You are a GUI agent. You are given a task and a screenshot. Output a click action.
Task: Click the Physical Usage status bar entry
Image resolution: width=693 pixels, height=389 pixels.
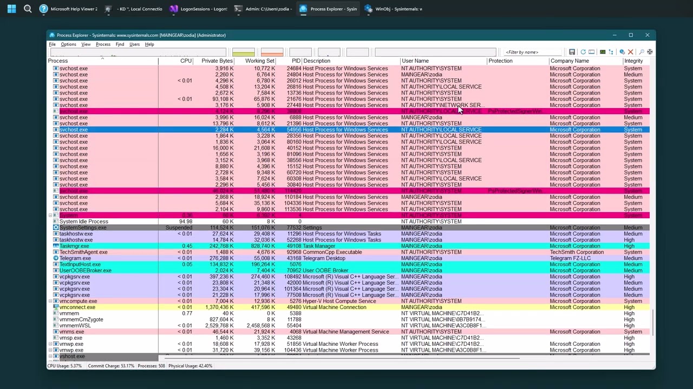(190, 366)
